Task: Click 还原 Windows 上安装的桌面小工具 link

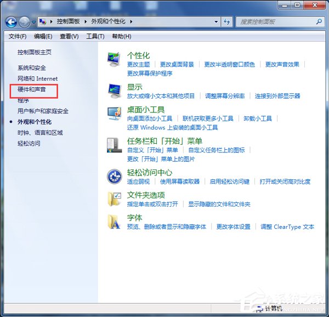Action: [173, 128]
